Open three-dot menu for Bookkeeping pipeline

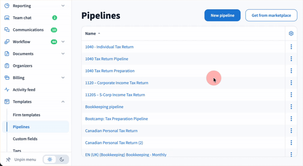click(291, 107)
